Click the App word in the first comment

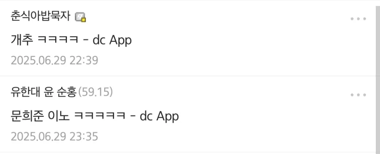[120, 41]
